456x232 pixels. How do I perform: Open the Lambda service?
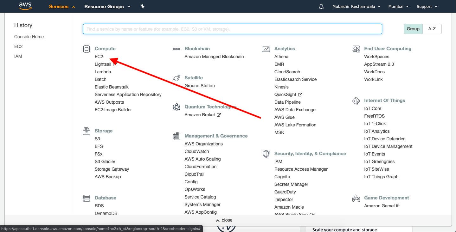pyautogui.click(x=103, y=72)
